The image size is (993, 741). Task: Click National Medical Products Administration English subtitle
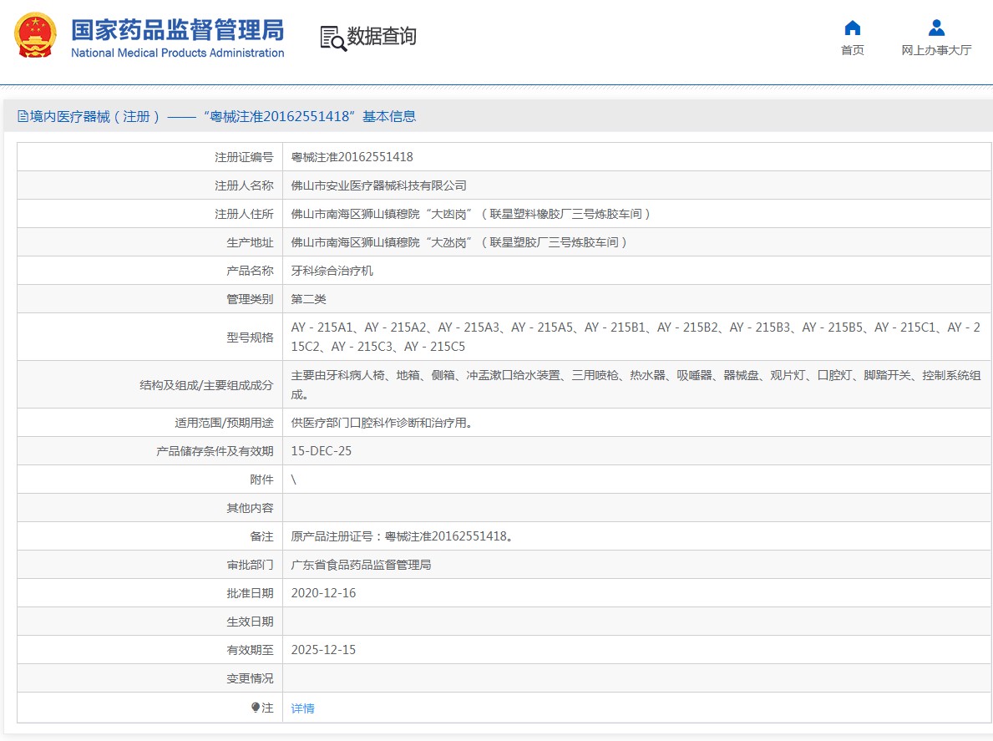[x=177, y=53]
